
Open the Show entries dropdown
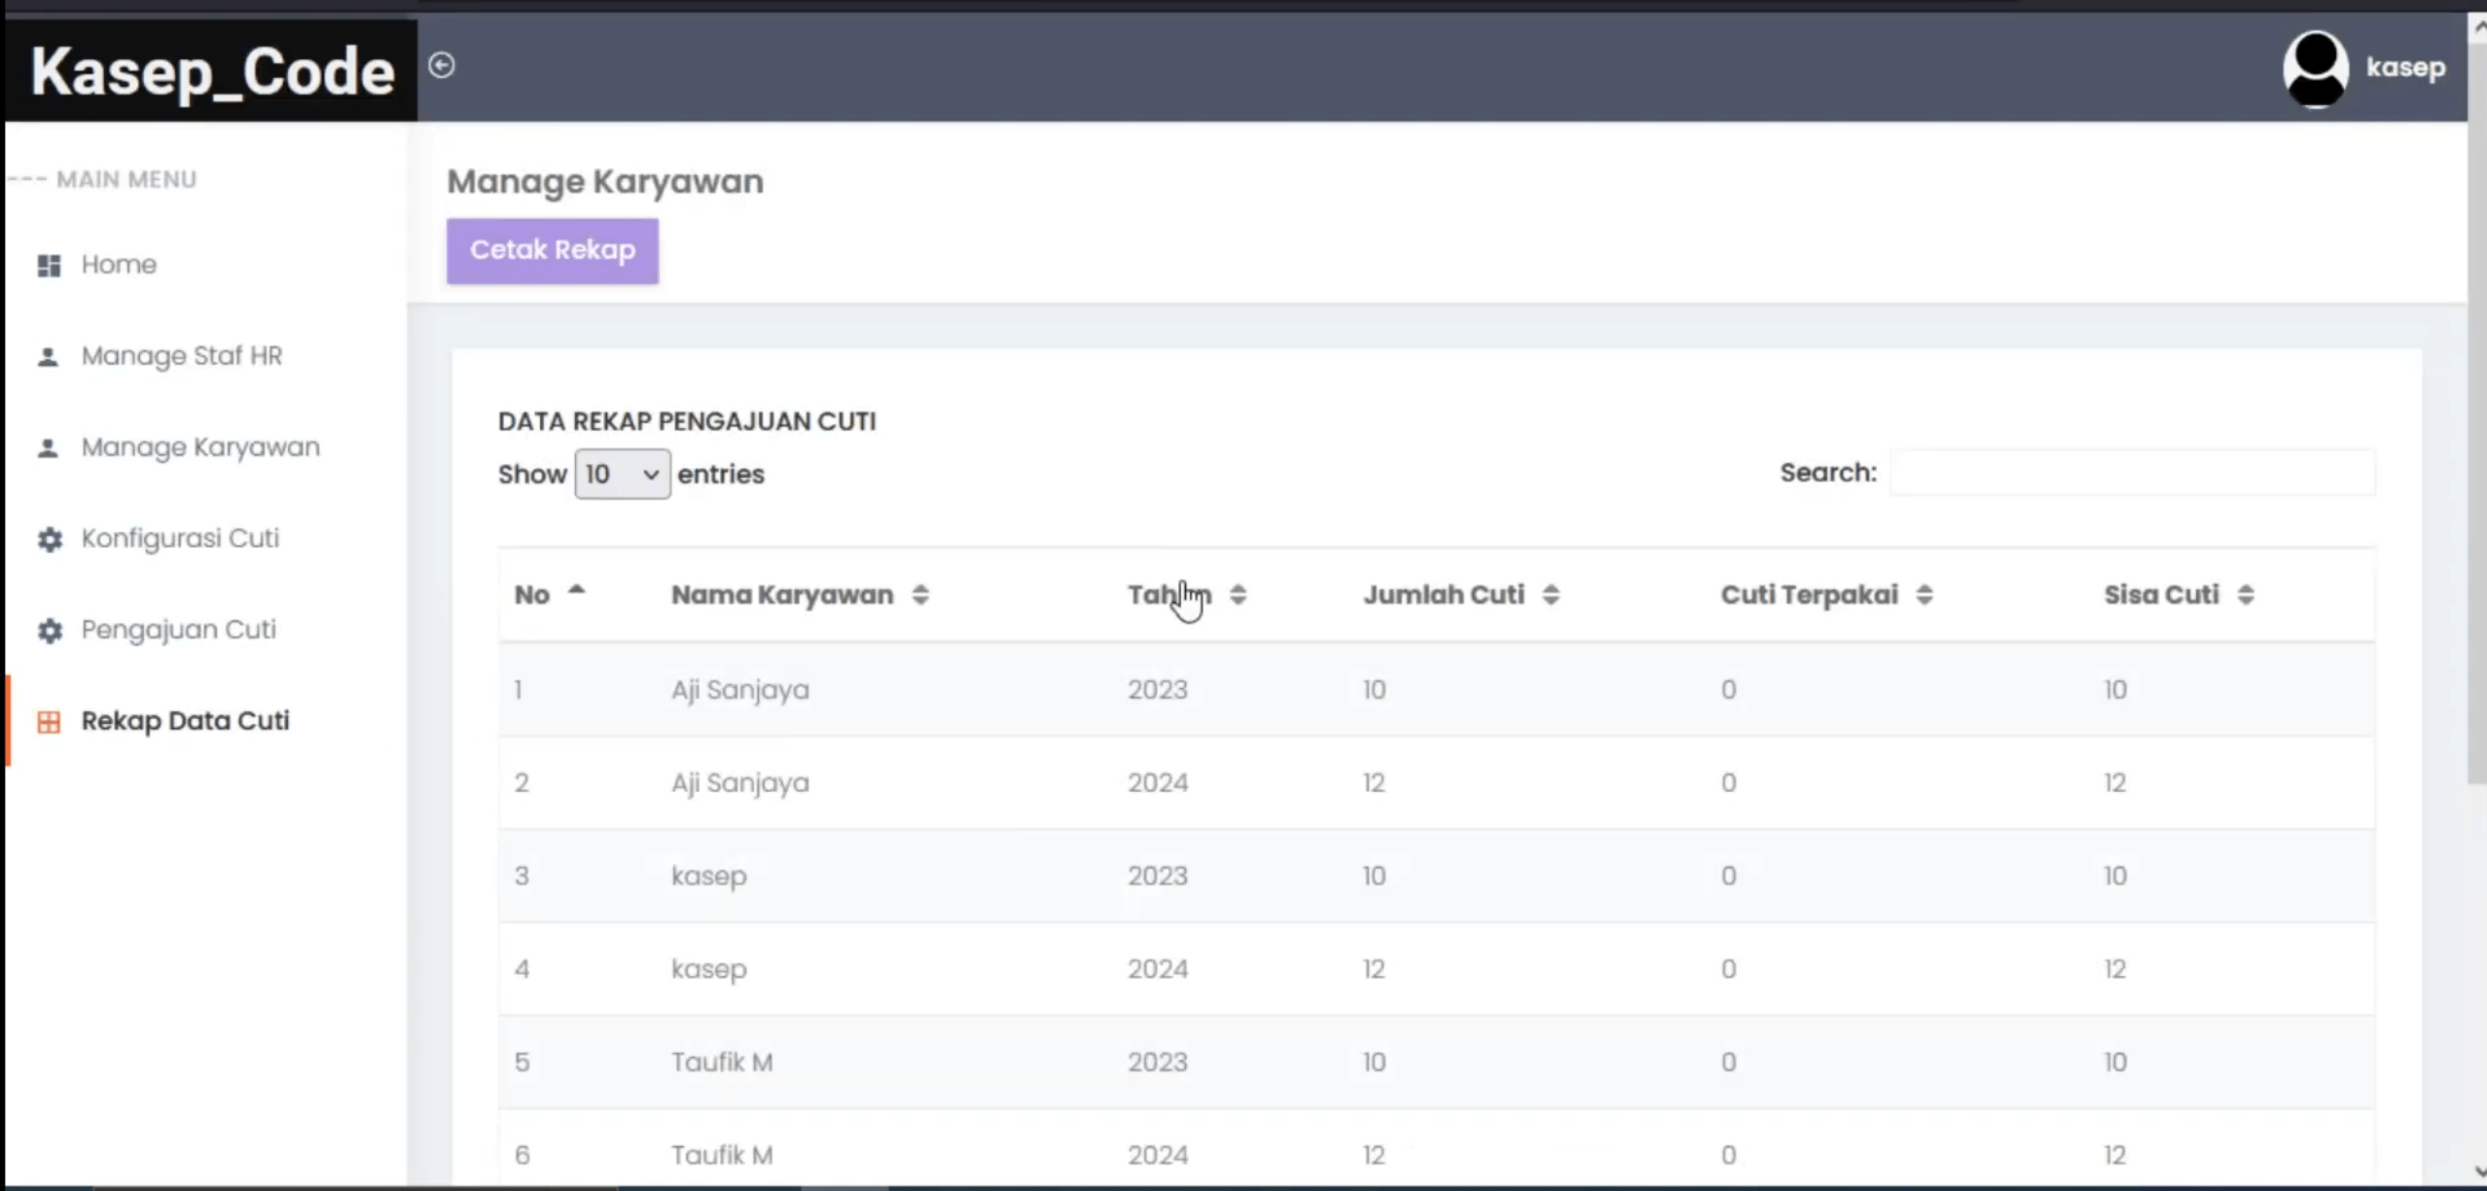coord(622,474)
